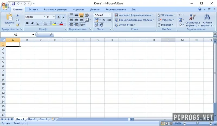
Task: Switch to the Вставка tab
Action: click(x=33, y=9)
